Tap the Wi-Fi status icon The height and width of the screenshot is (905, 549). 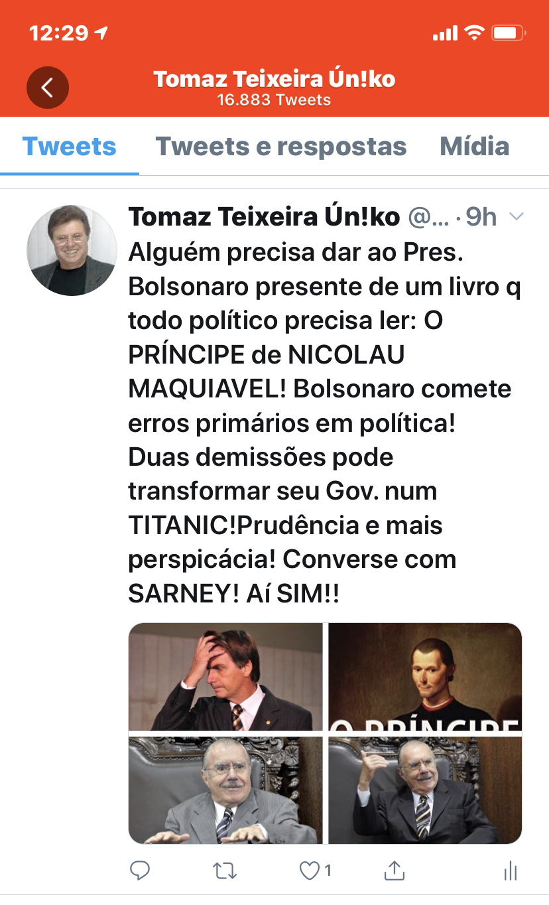click(474, 33)
